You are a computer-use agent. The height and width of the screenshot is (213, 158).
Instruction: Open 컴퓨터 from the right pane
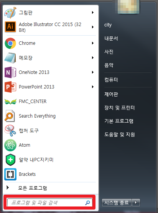[111, 80]
